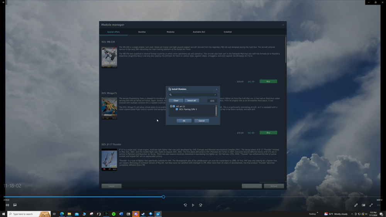
Task: Open the Modules tab
Action: pos(170,32)
